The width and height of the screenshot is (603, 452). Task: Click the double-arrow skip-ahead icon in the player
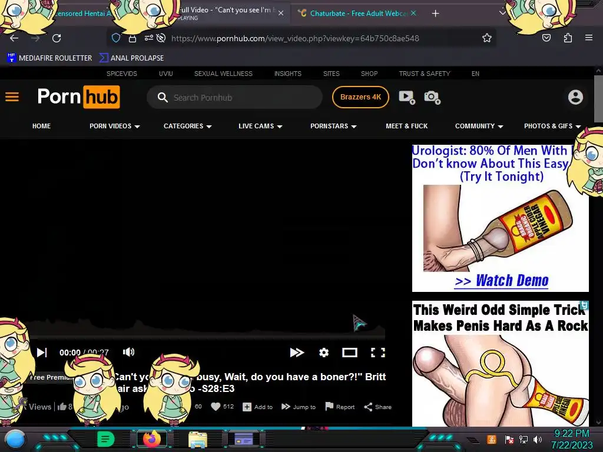point(297,353)
